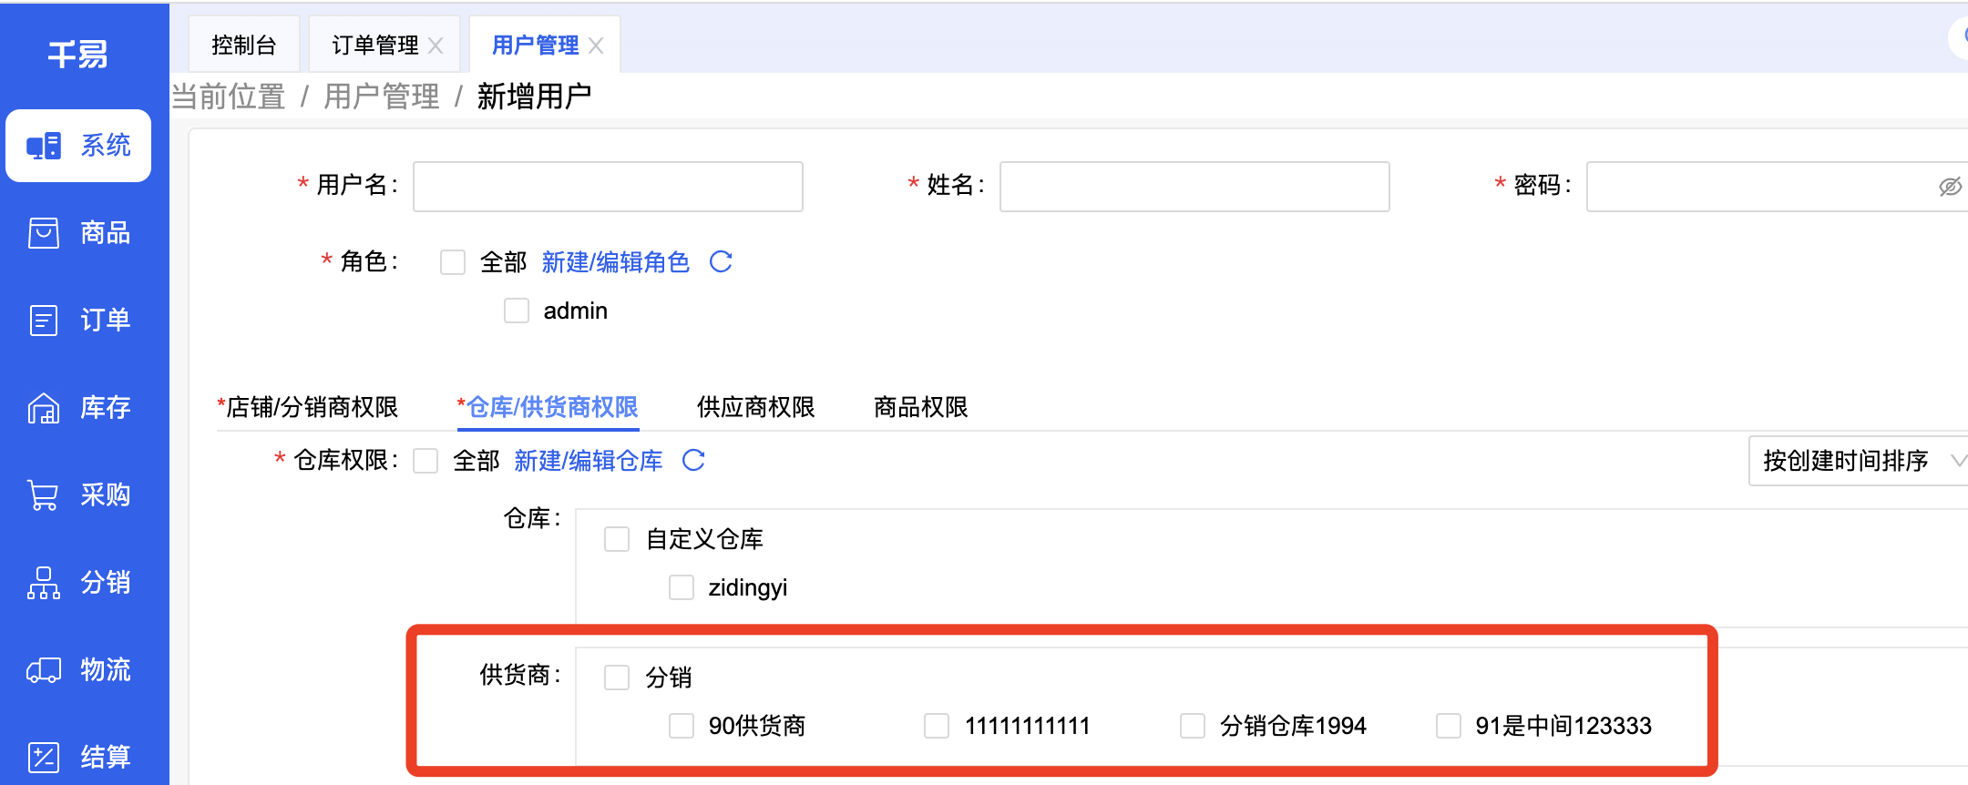1968x785 pixels.
Task: Focus the 用户名 input field
Action: [608, 187]
